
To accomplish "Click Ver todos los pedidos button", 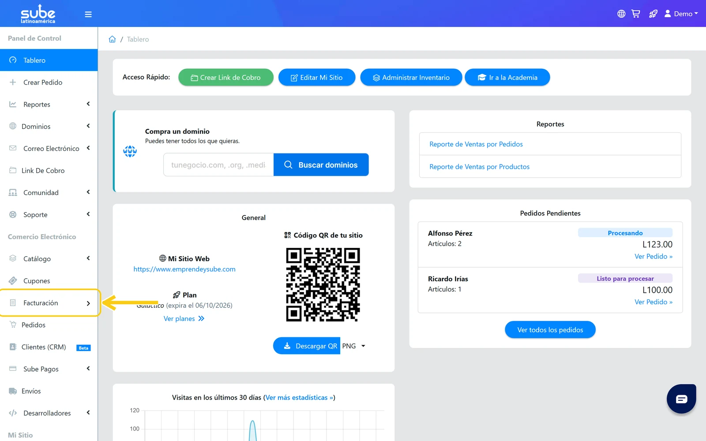I will coord(550,330).
